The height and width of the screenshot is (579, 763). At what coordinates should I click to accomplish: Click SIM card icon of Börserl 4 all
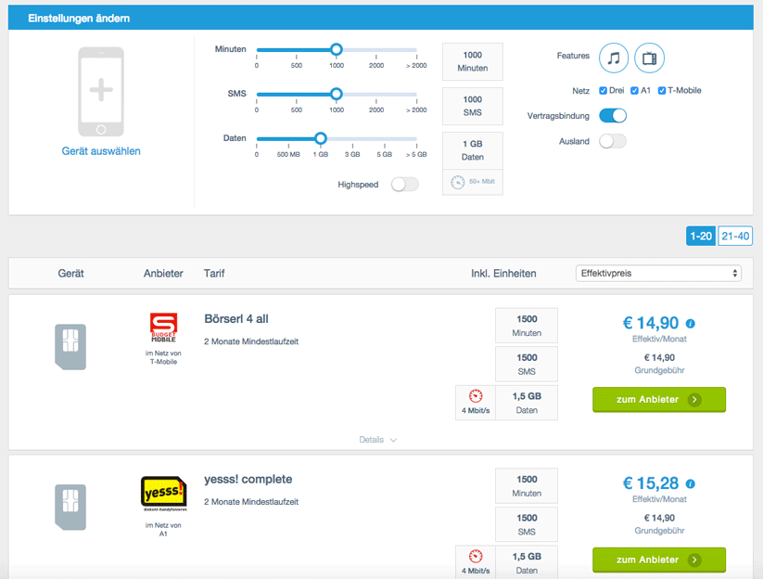click(70, 346)
